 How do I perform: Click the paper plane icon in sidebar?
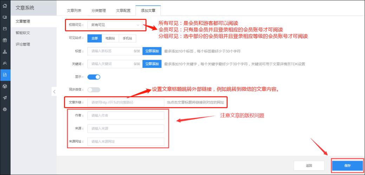[5, 98]
